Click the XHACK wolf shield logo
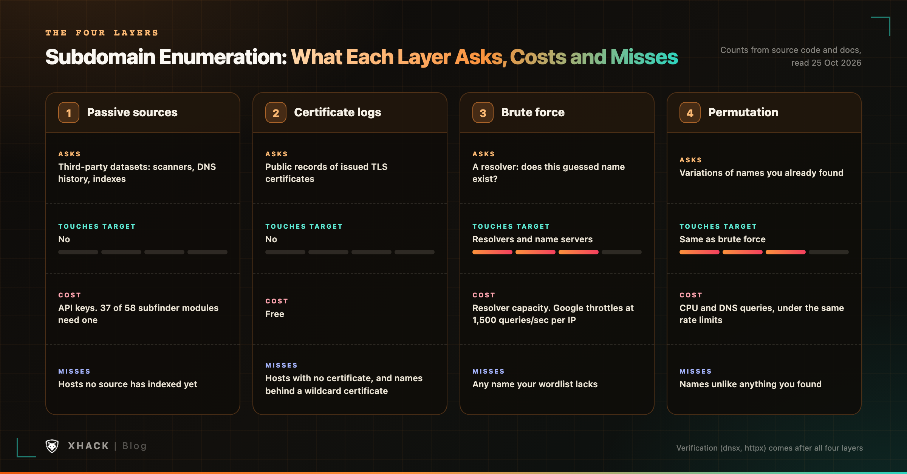Image resolution: width=907 pixels, height=474 pixels. point(52,446)
